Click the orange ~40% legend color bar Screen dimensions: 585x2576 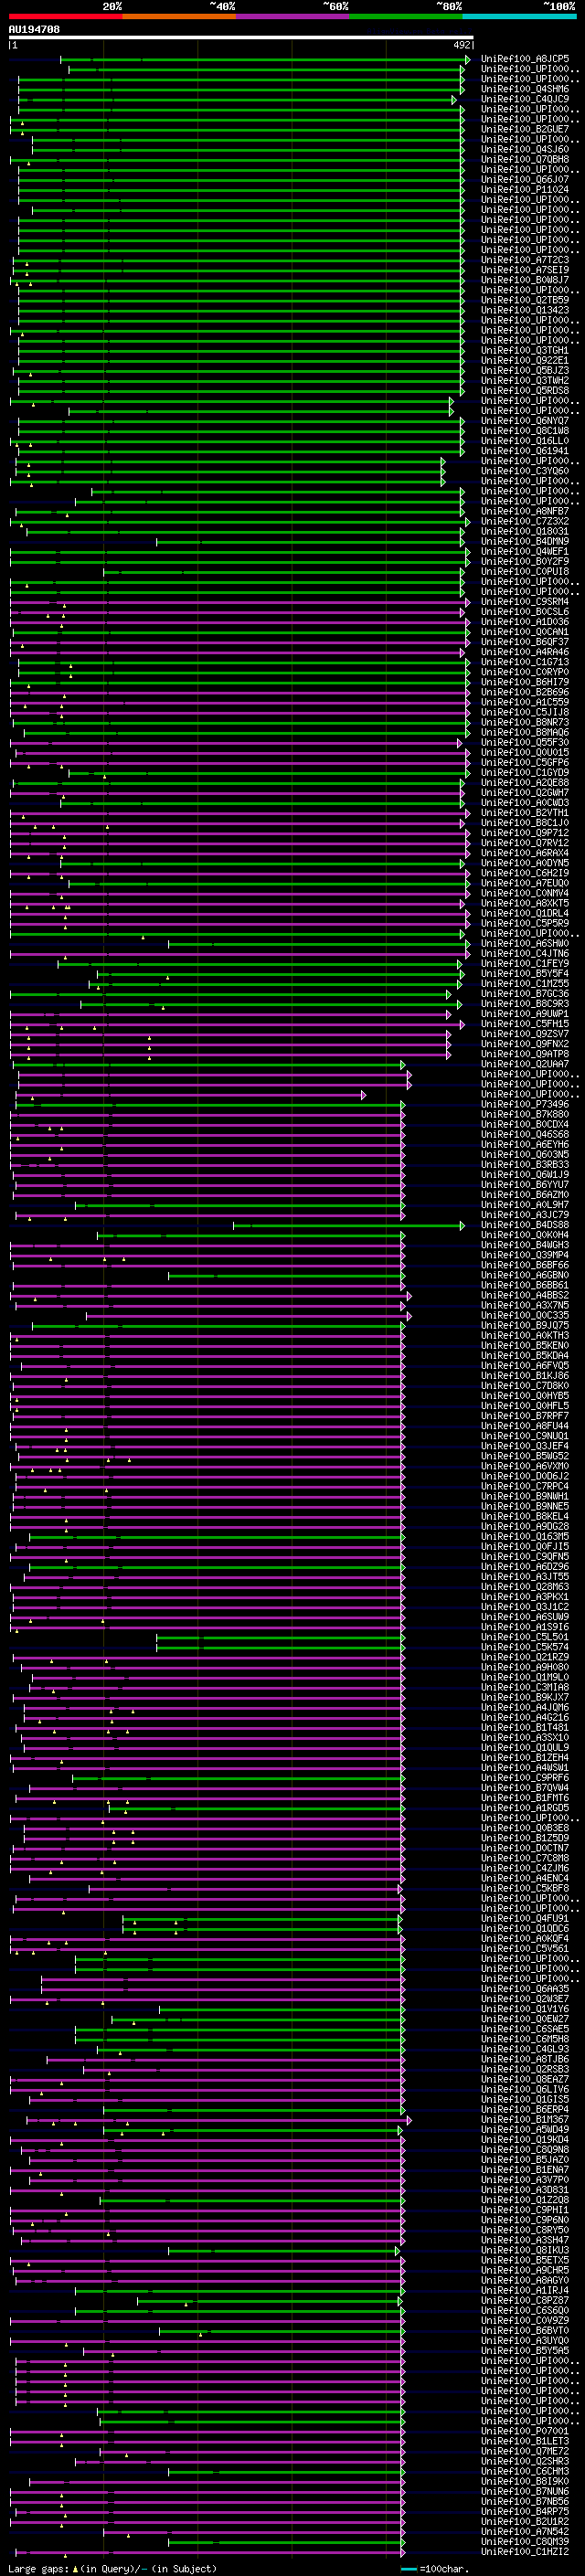click(x=179, y=16)
